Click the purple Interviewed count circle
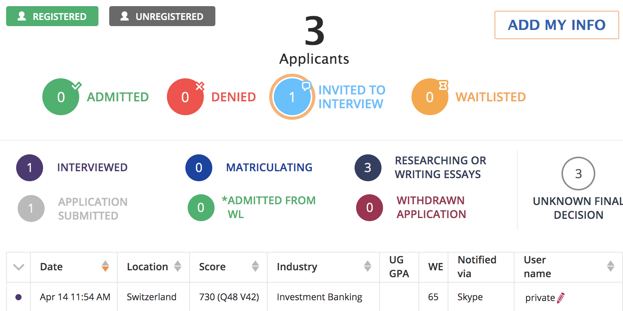This screenshot has width=623, height=311. (30, 168)
